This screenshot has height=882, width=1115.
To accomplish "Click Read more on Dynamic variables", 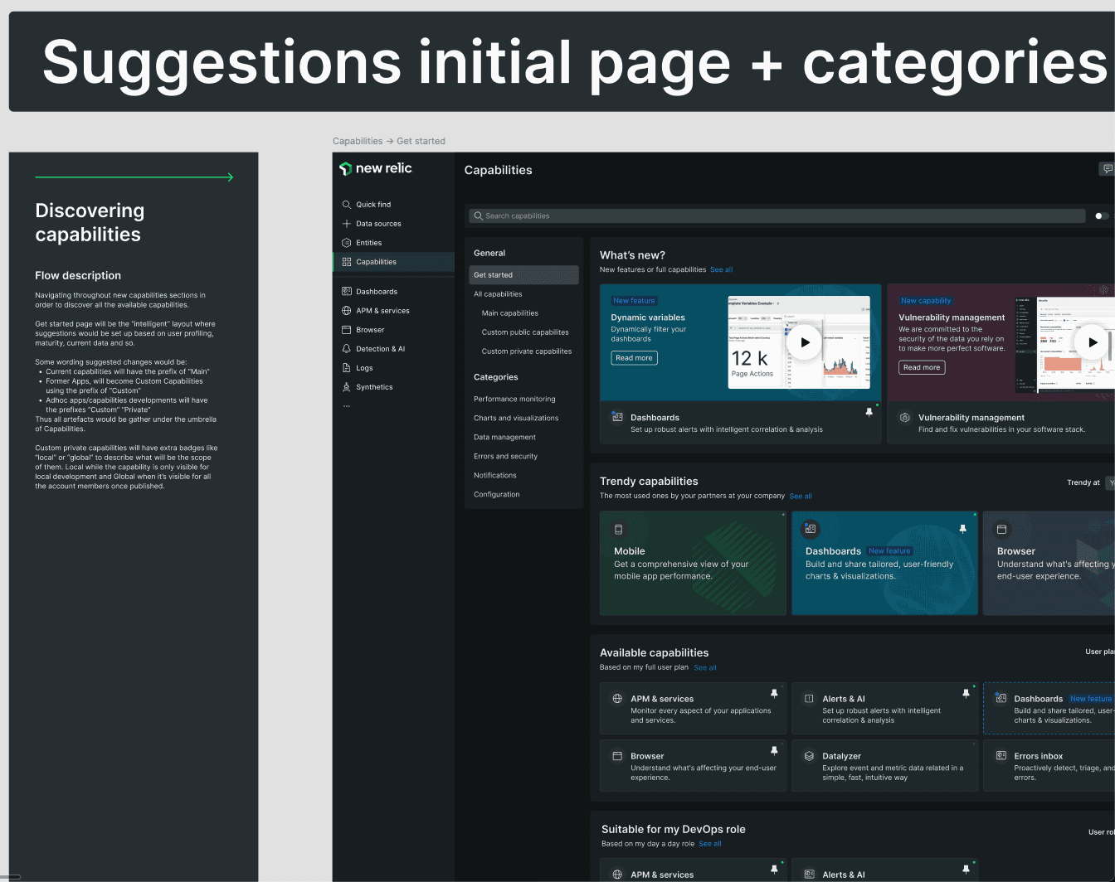I will [x=634, y=358].
